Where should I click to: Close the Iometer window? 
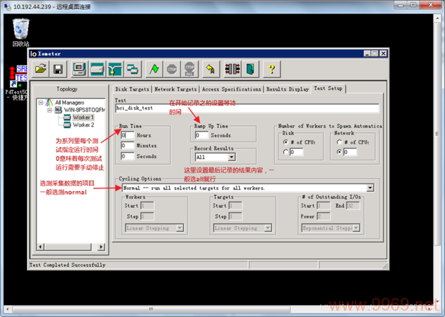pyautogui.click(x=383, y=54)
